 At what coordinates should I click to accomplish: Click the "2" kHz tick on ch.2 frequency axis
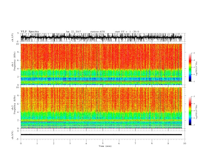coord(18,120)
